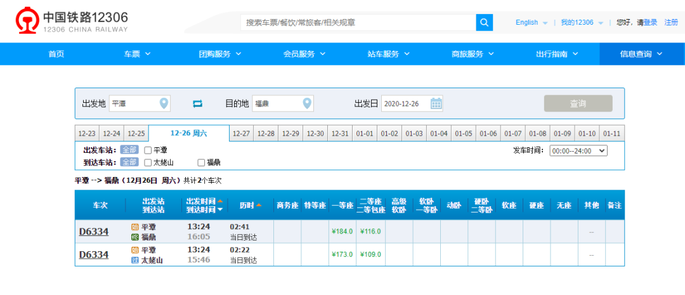685x295 pixels.
Task: Open train D6334 to 福鼎 details
Action: (x=93, y=232)
